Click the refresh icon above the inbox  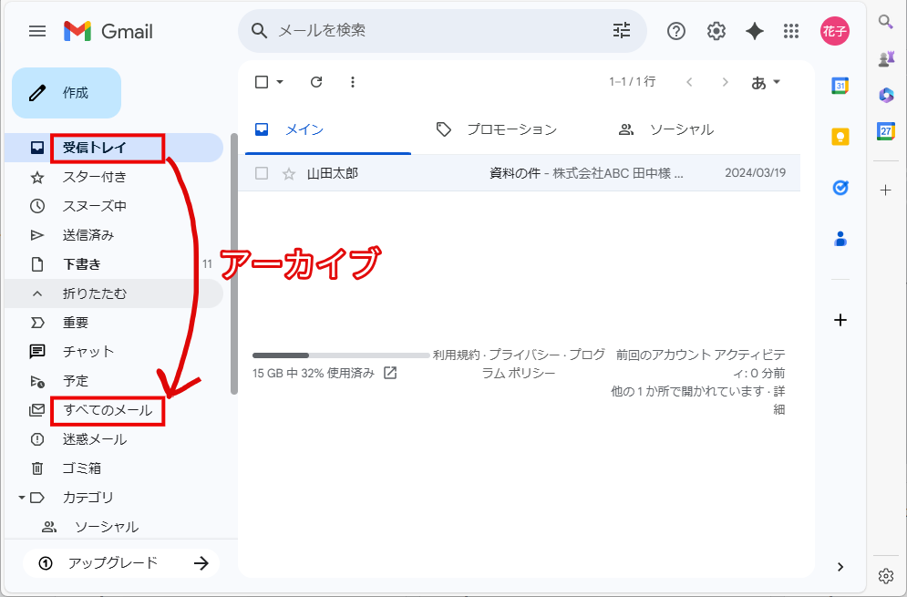[315, 81]
